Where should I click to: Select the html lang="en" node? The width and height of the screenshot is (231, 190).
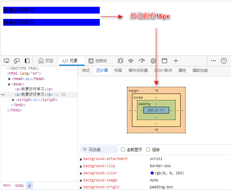click(x=24, y=73)
